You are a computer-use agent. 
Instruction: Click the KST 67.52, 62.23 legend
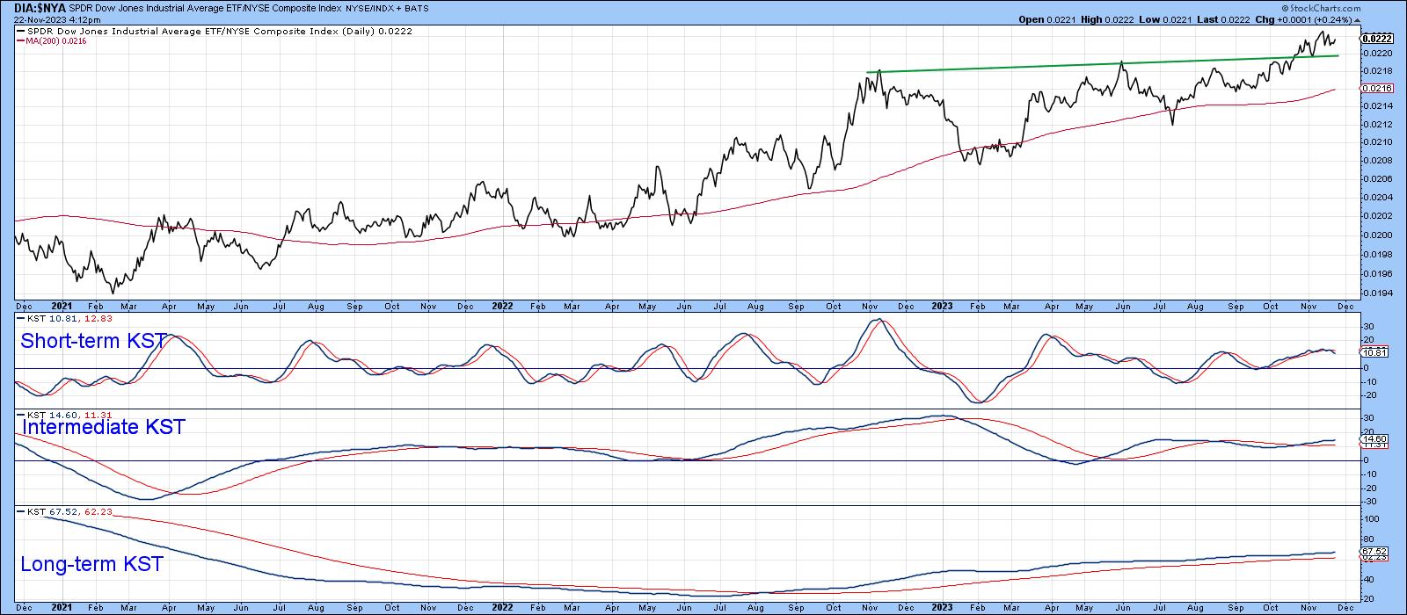point(65,511)
